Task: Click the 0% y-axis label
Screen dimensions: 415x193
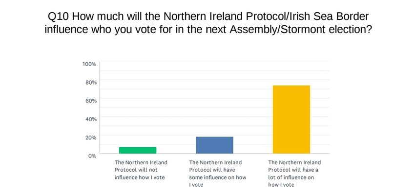Action: coord(92,156)
